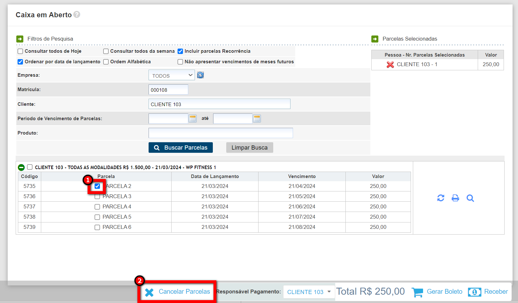Uncheck Incluir parcelas Recorrência
This screenshot has height=303, width=518.
click(180, 51)
